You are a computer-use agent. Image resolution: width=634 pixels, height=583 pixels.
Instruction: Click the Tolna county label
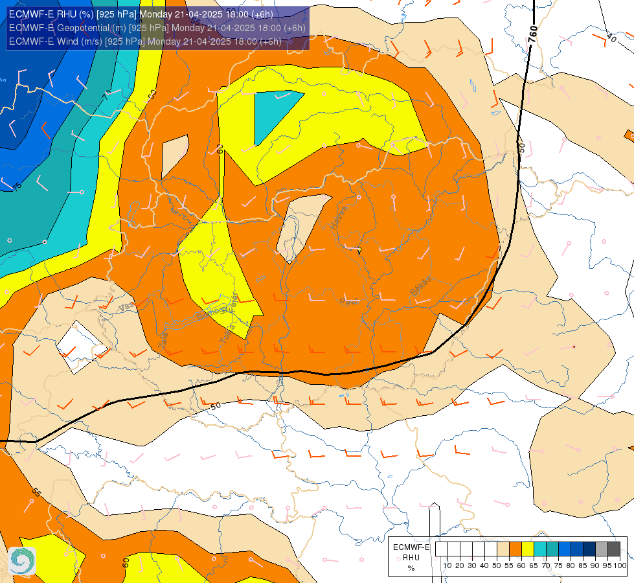227,334
